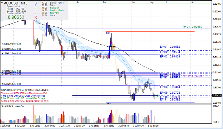Click the 0.92030 price axis label
The image size is (223, 129).
[x=217, y=27]
